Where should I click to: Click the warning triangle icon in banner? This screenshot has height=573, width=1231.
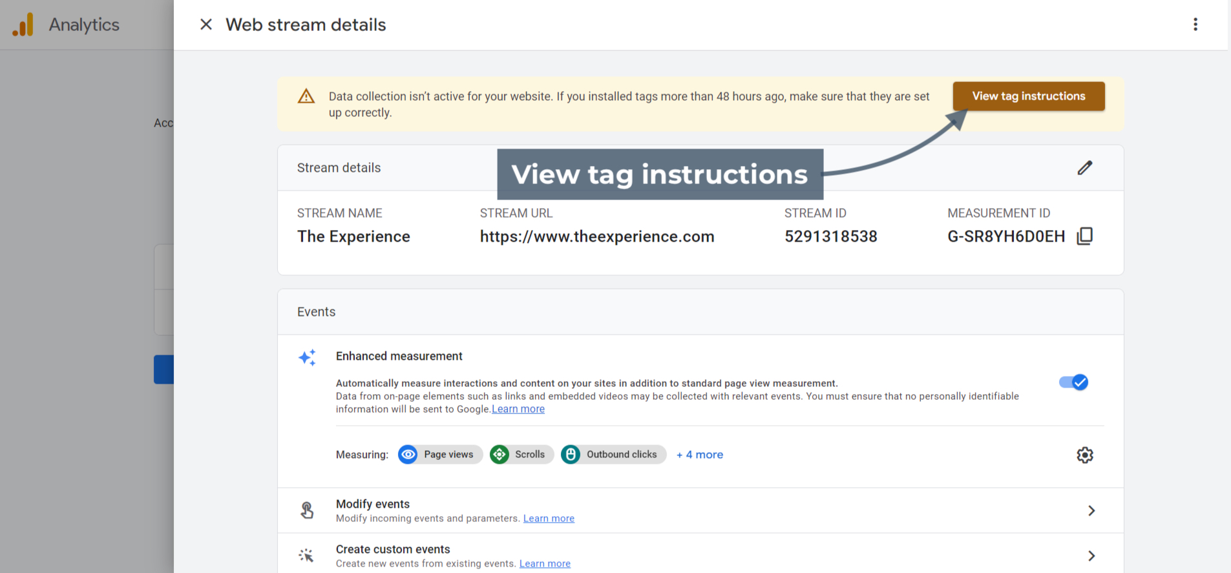tap(306, 96)
